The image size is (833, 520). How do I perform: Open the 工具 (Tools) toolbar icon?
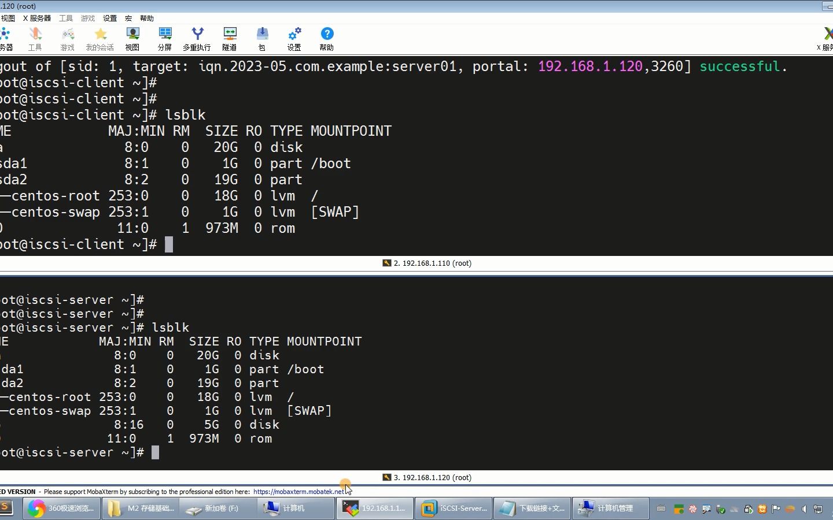coord(35,39)
